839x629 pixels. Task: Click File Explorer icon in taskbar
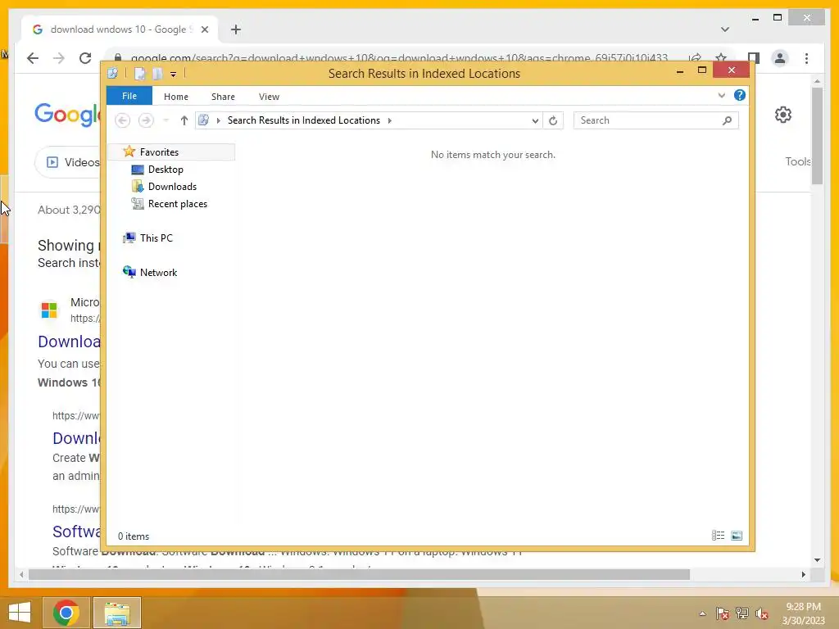click(117, 613)
